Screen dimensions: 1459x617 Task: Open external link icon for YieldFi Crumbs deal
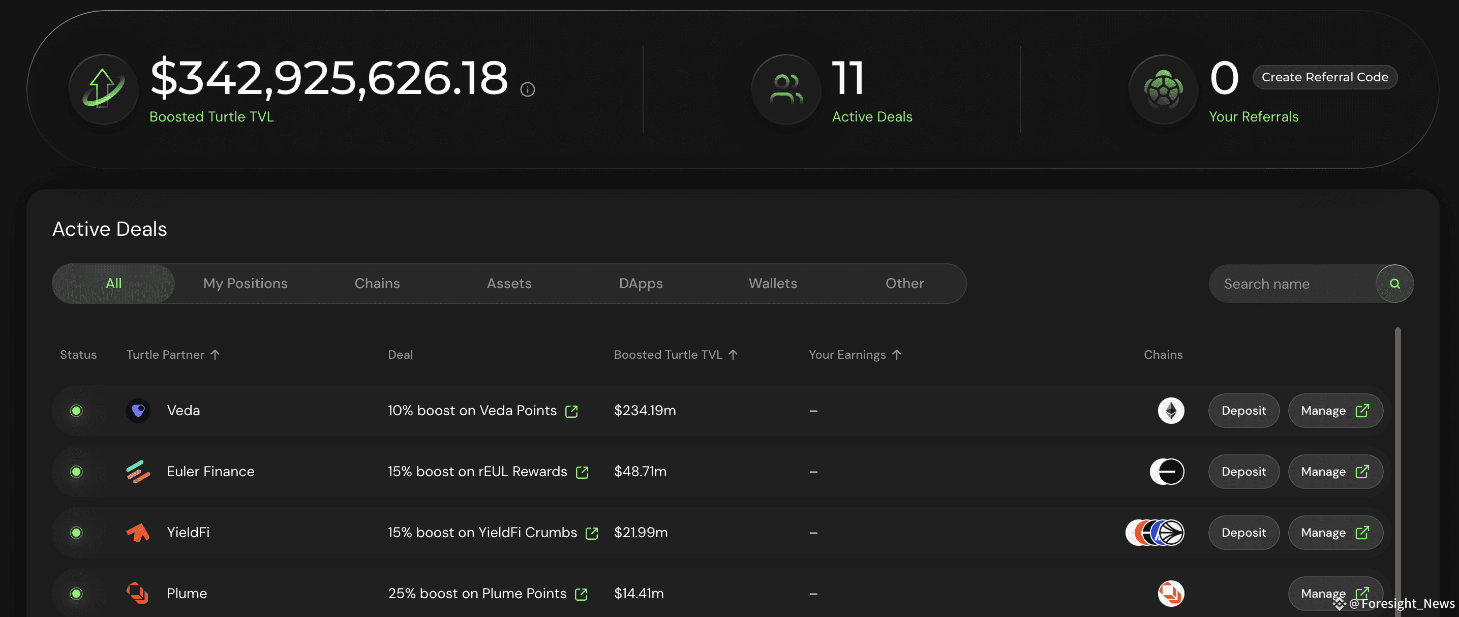(x=592, y=533)
